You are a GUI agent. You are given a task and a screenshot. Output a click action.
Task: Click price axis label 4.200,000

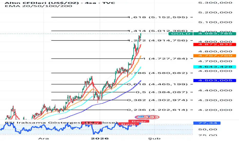coord(215,110)
